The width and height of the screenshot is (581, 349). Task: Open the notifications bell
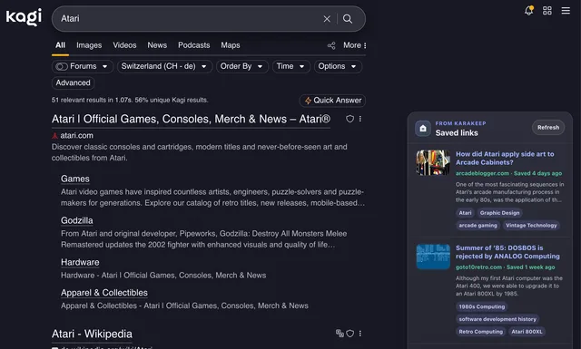coord(528,10)
